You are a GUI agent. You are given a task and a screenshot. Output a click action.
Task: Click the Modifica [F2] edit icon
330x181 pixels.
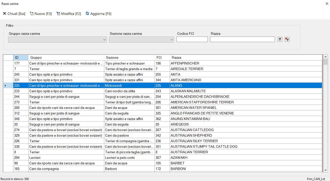pos(58,14)
